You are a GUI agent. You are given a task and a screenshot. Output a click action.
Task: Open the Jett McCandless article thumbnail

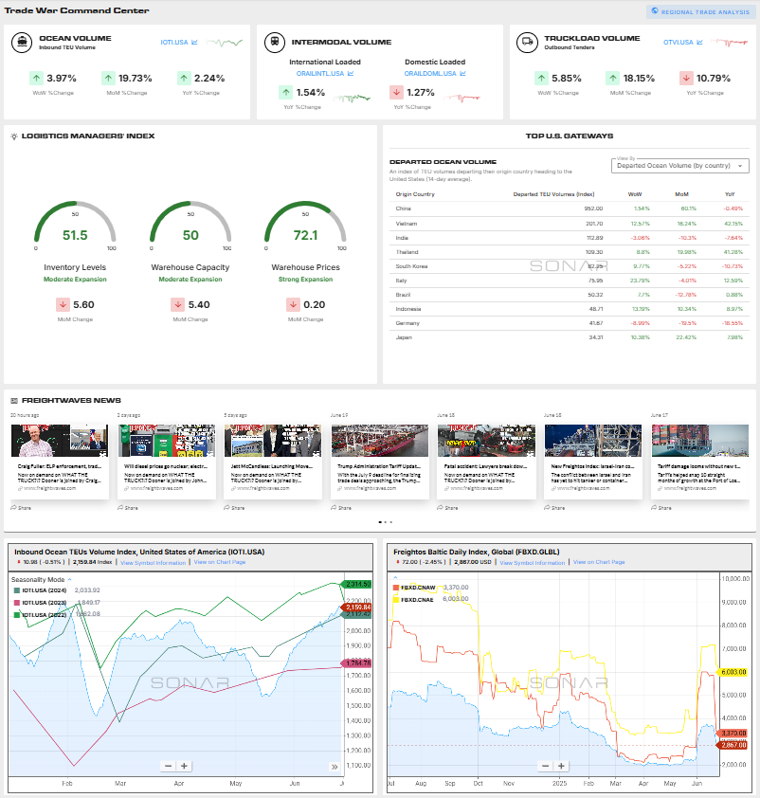pos(273,441)
